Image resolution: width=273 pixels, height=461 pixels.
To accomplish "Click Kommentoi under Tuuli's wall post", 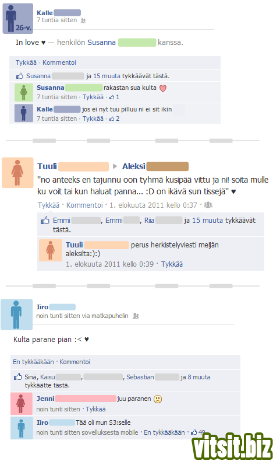I will (84, 205).
